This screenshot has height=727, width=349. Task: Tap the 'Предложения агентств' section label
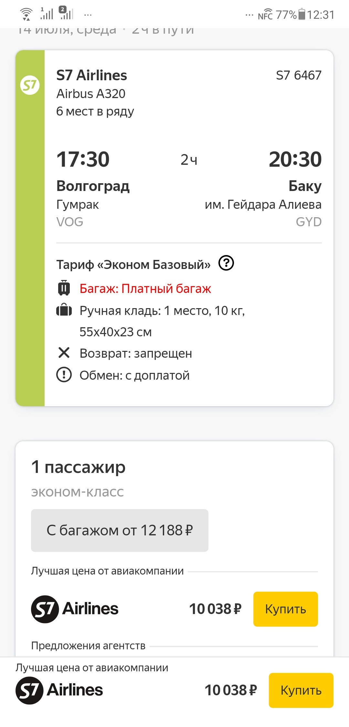coord(88,645)
